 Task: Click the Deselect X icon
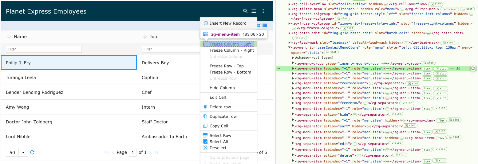[205, 148]
